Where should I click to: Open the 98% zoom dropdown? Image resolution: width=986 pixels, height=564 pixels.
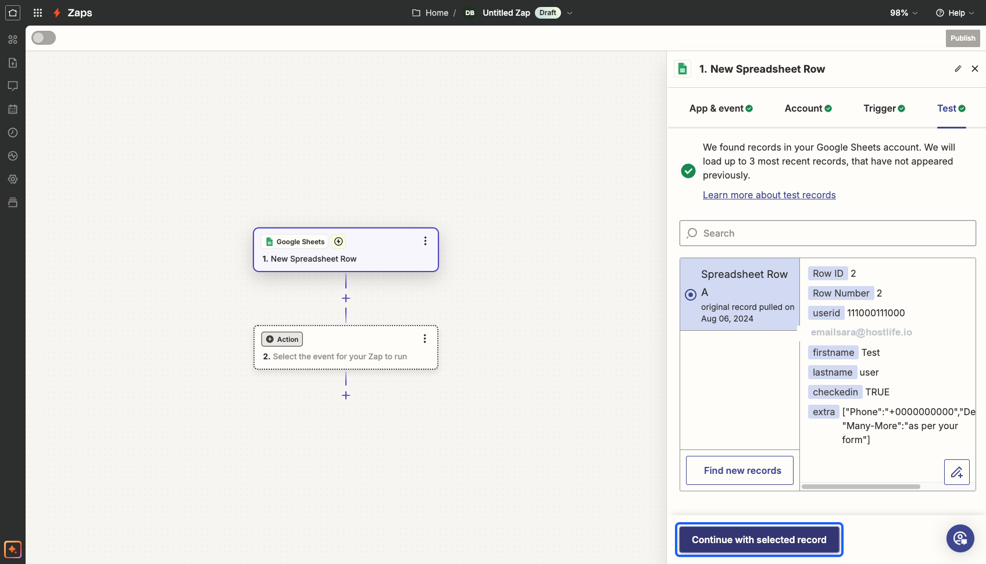904,13
